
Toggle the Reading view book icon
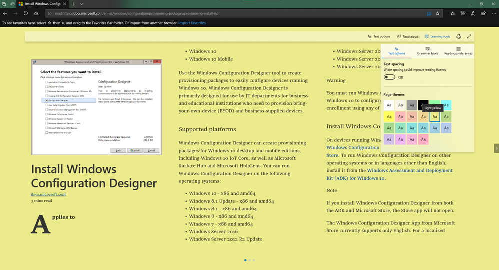coord(429,13)
